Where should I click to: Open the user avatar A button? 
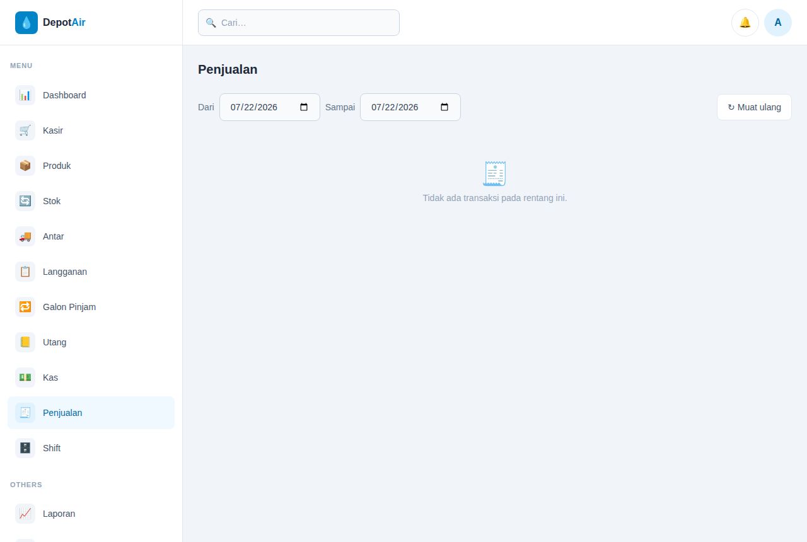(x=778, y=23)
